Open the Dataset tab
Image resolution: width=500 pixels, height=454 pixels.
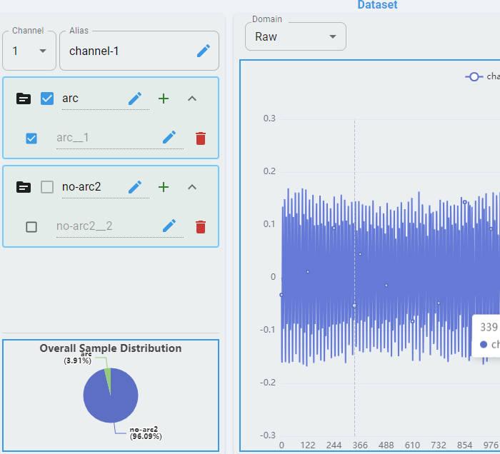pyautogui.click(x=377, y=5)
